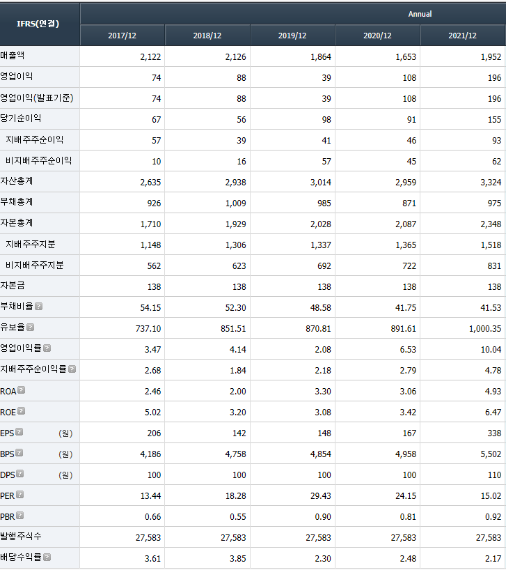Viewport: 506px width, 570px height.
Task: Select the 2021/12 유보율 value 1,000.35
Action: click(485, 329)
